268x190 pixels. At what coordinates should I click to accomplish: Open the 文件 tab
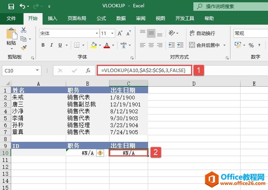pos(11,18)
